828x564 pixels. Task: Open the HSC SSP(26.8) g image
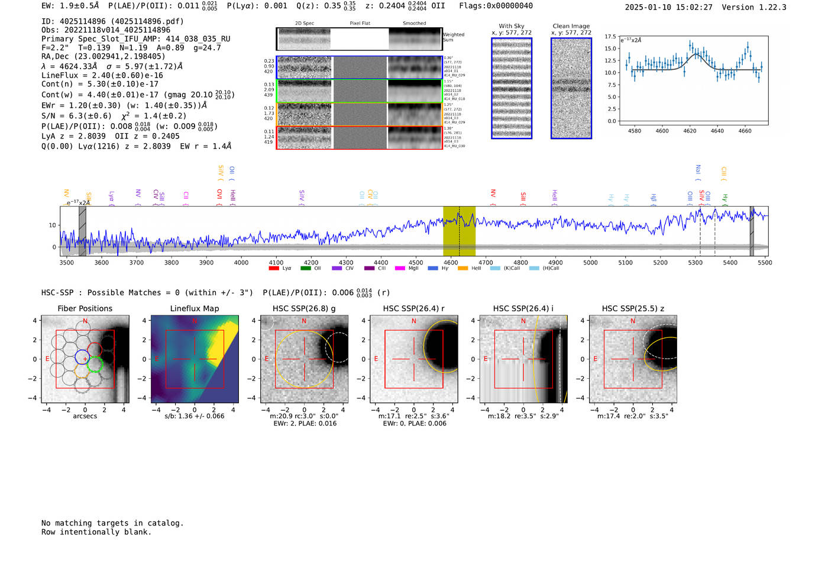pos(304,359)
